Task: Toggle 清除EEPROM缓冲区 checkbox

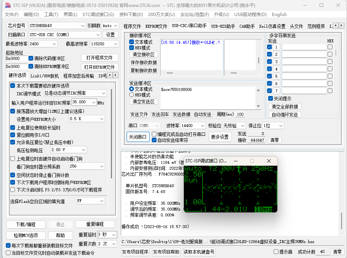Action: [31, 66]
